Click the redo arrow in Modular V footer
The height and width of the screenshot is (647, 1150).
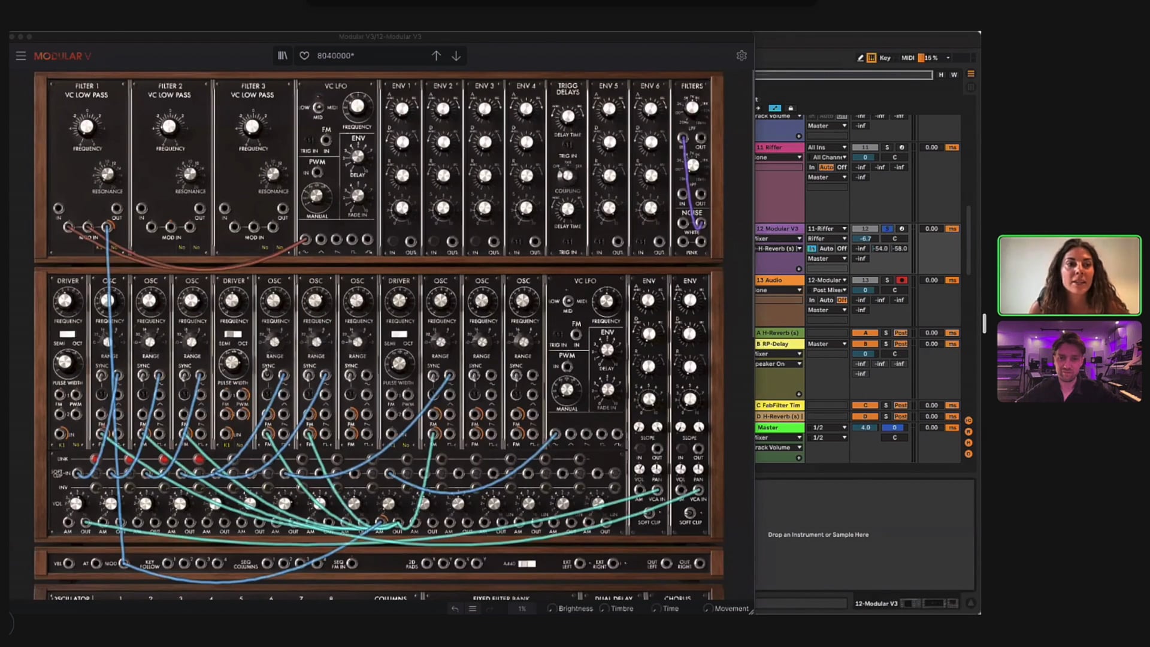pyautogui.click(x=489, y=609)
